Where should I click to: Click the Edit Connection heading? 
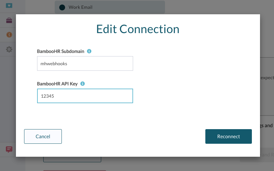[x=138, y=29]
